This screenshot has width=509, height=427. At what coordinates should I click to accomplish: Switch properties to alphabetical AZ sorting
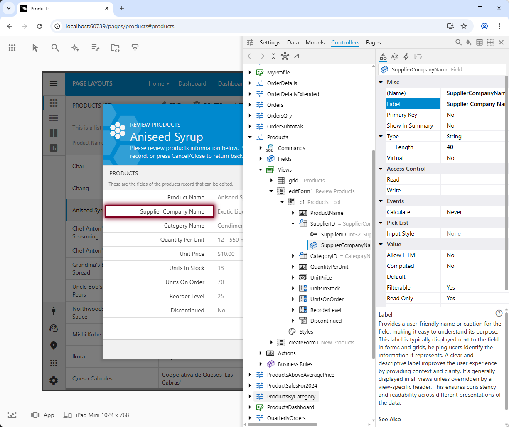(395, 56)
